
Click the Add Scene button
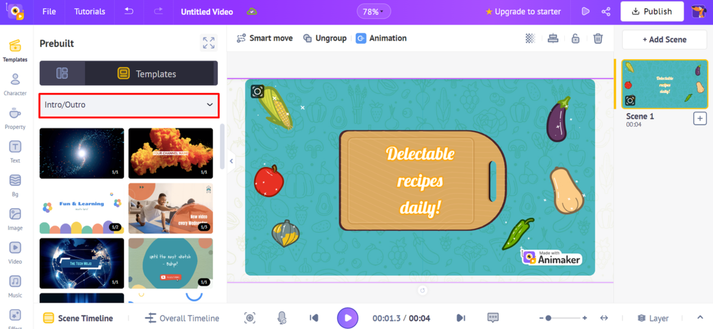tap(664, 40)
